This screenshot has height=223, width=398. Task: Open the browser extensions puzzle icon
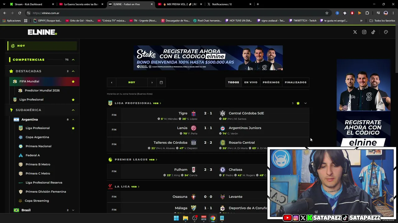tap(367, 13)
